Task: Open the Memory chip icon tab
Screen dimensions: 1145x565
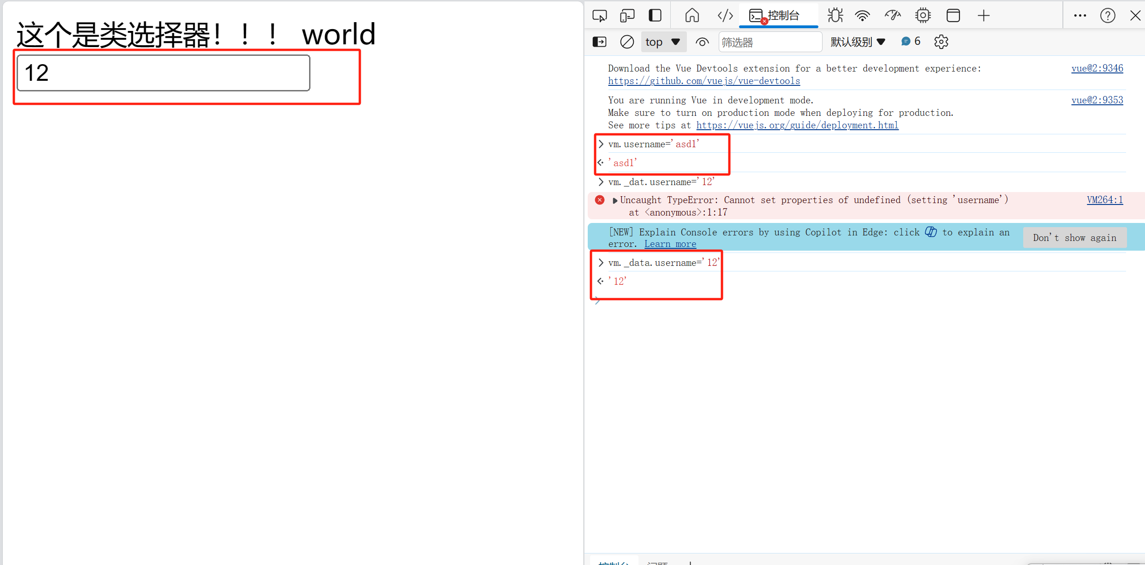Action: pyautogui.click(x=923, y=16)
